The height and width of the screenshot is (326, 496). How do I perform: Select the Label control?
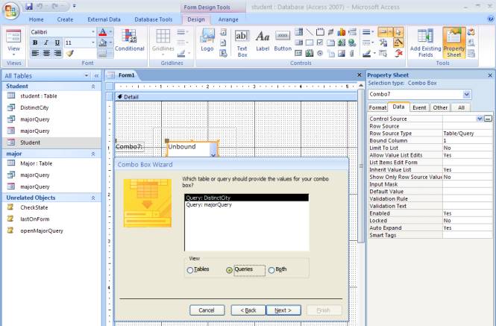pyautogui.click(x=263, y=40)
